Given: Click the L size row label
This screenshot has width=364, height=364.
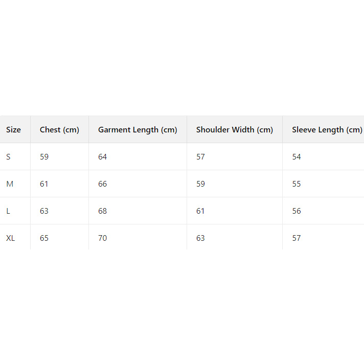Looking at the screenshot, I should click(x=8, y=211).
